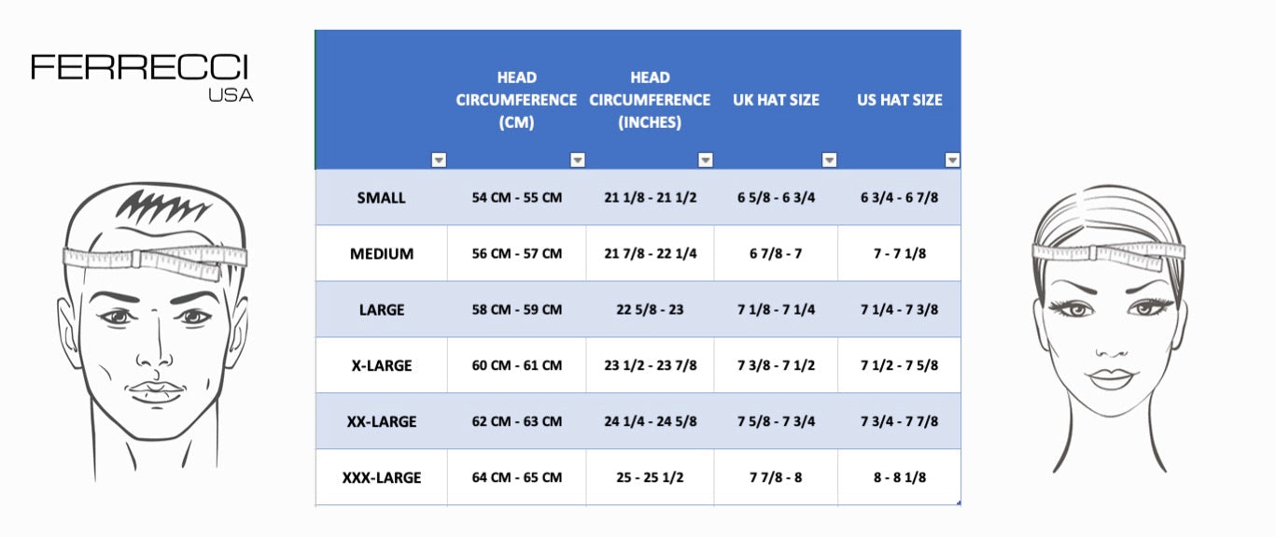Click the US HAT SIZE column header
The image size is (1276, 537).
coord(900,100)
